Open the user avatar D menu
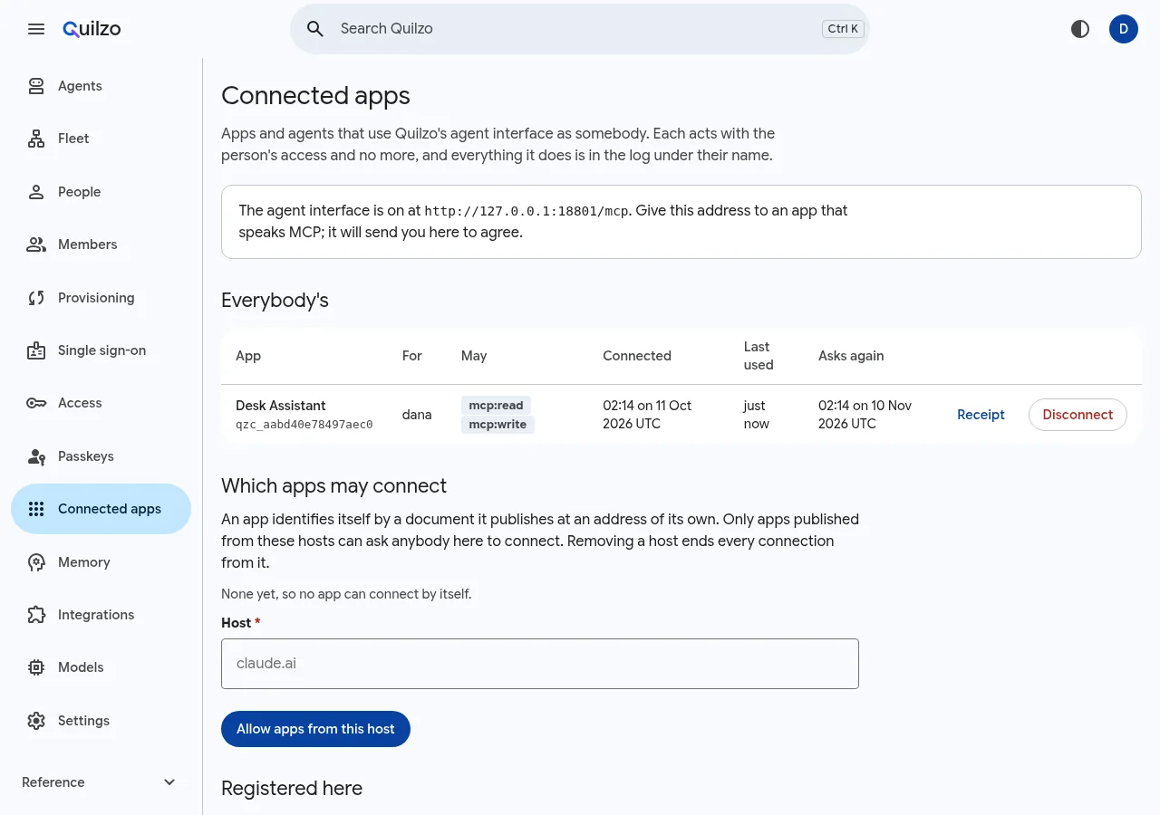This screenshot has height=815, width=1160. point(1124,29)
